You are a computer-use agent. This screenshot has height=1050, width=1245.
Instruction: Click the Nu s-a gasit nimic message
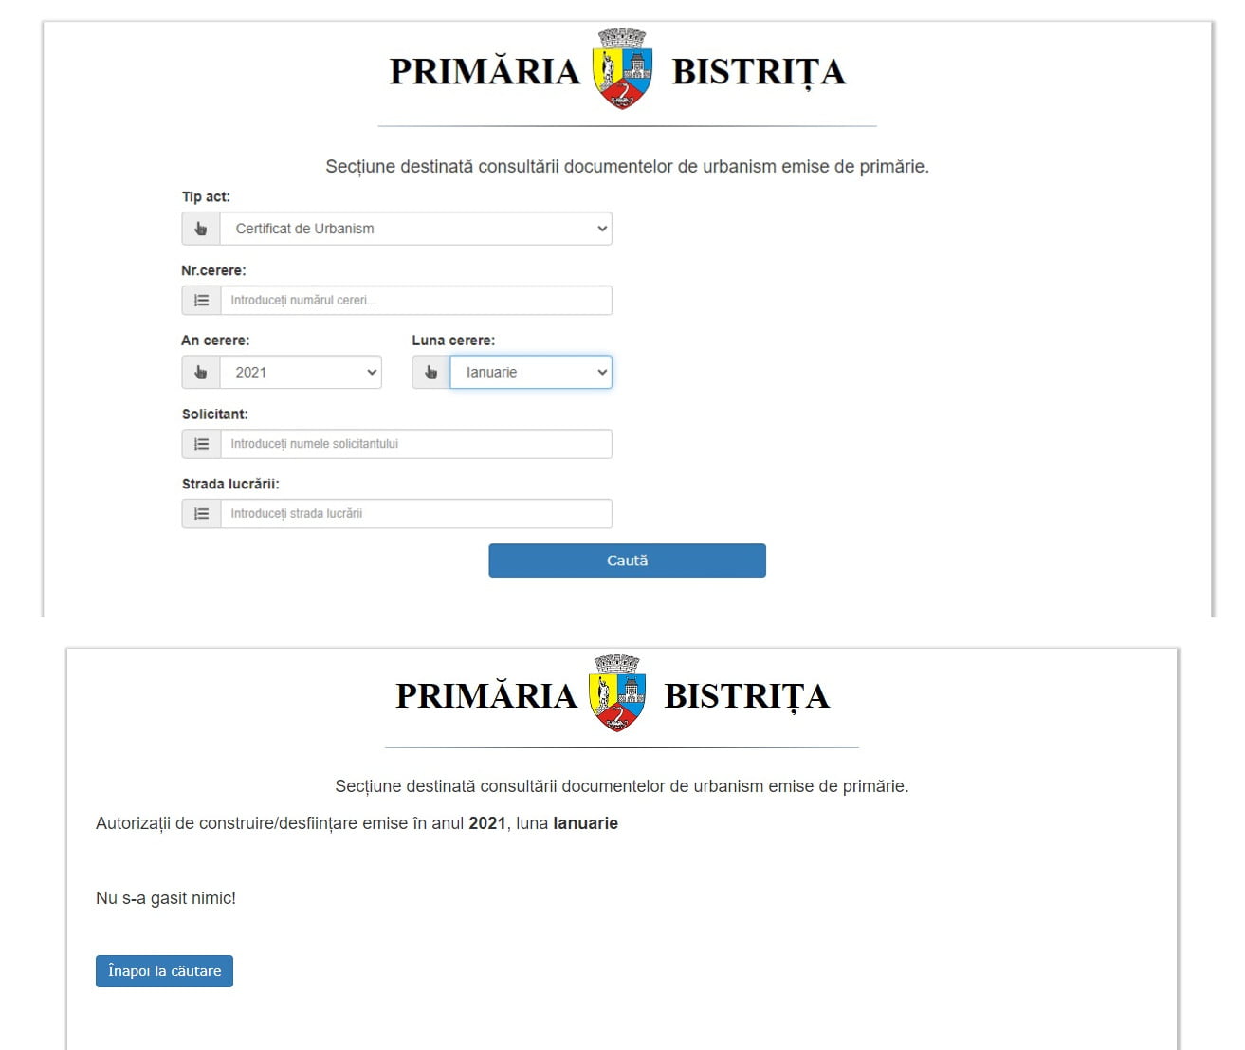click(x=166, y=898)
